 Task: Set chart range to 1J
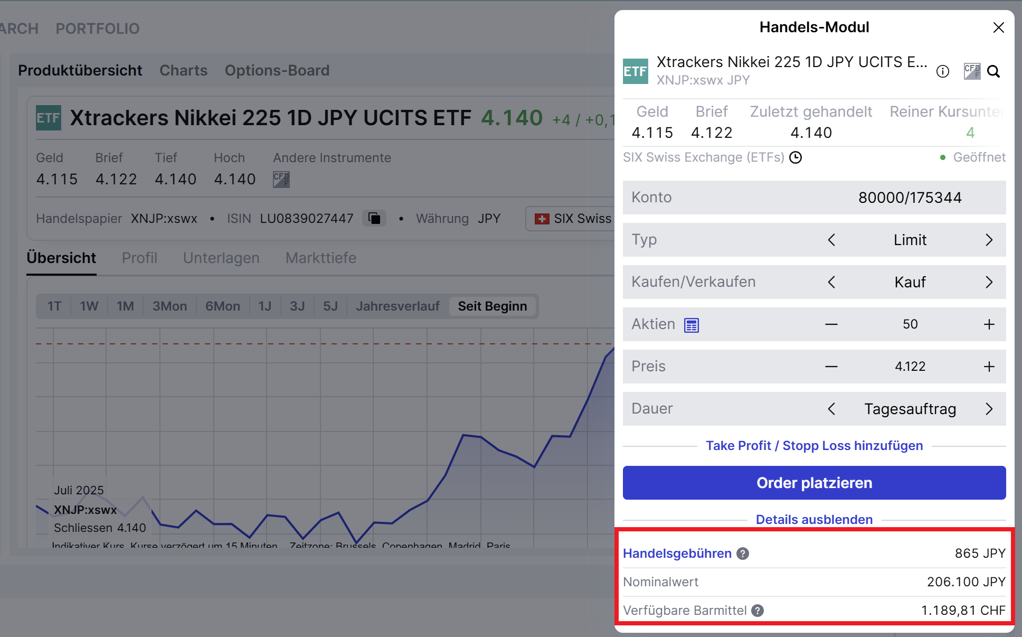pyautogui.click(x=265, y=306)
